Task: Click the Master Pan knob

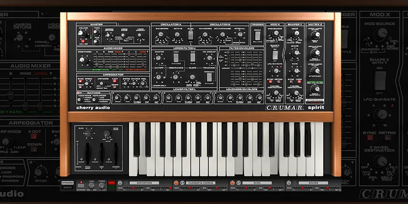Action: tap(96, 41)
